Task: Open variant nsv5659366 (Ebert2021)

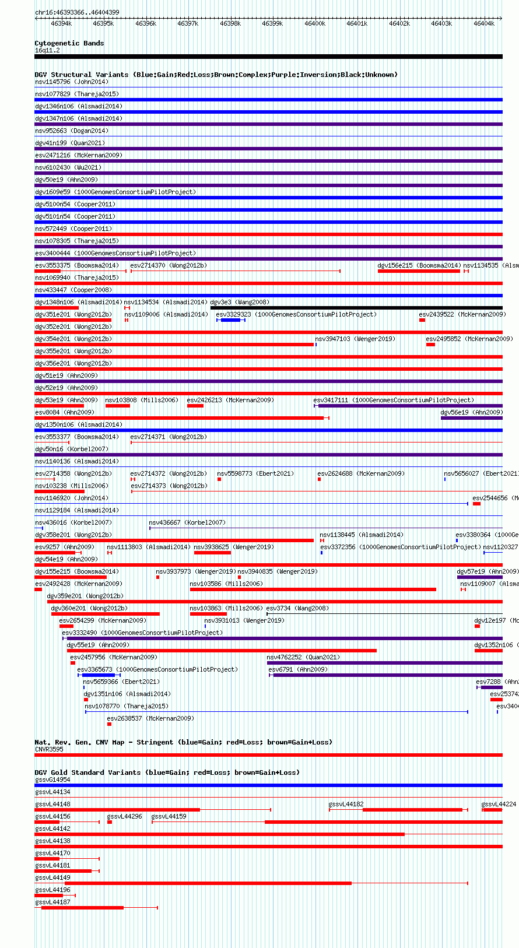Action: (121, 682)
